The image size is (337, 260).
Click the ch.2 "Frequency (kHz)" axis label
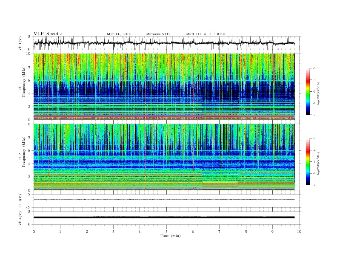pos(24,152)
